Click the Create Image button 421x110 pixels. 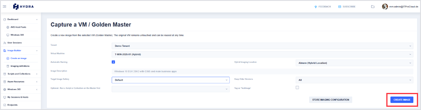click(402, 100)
